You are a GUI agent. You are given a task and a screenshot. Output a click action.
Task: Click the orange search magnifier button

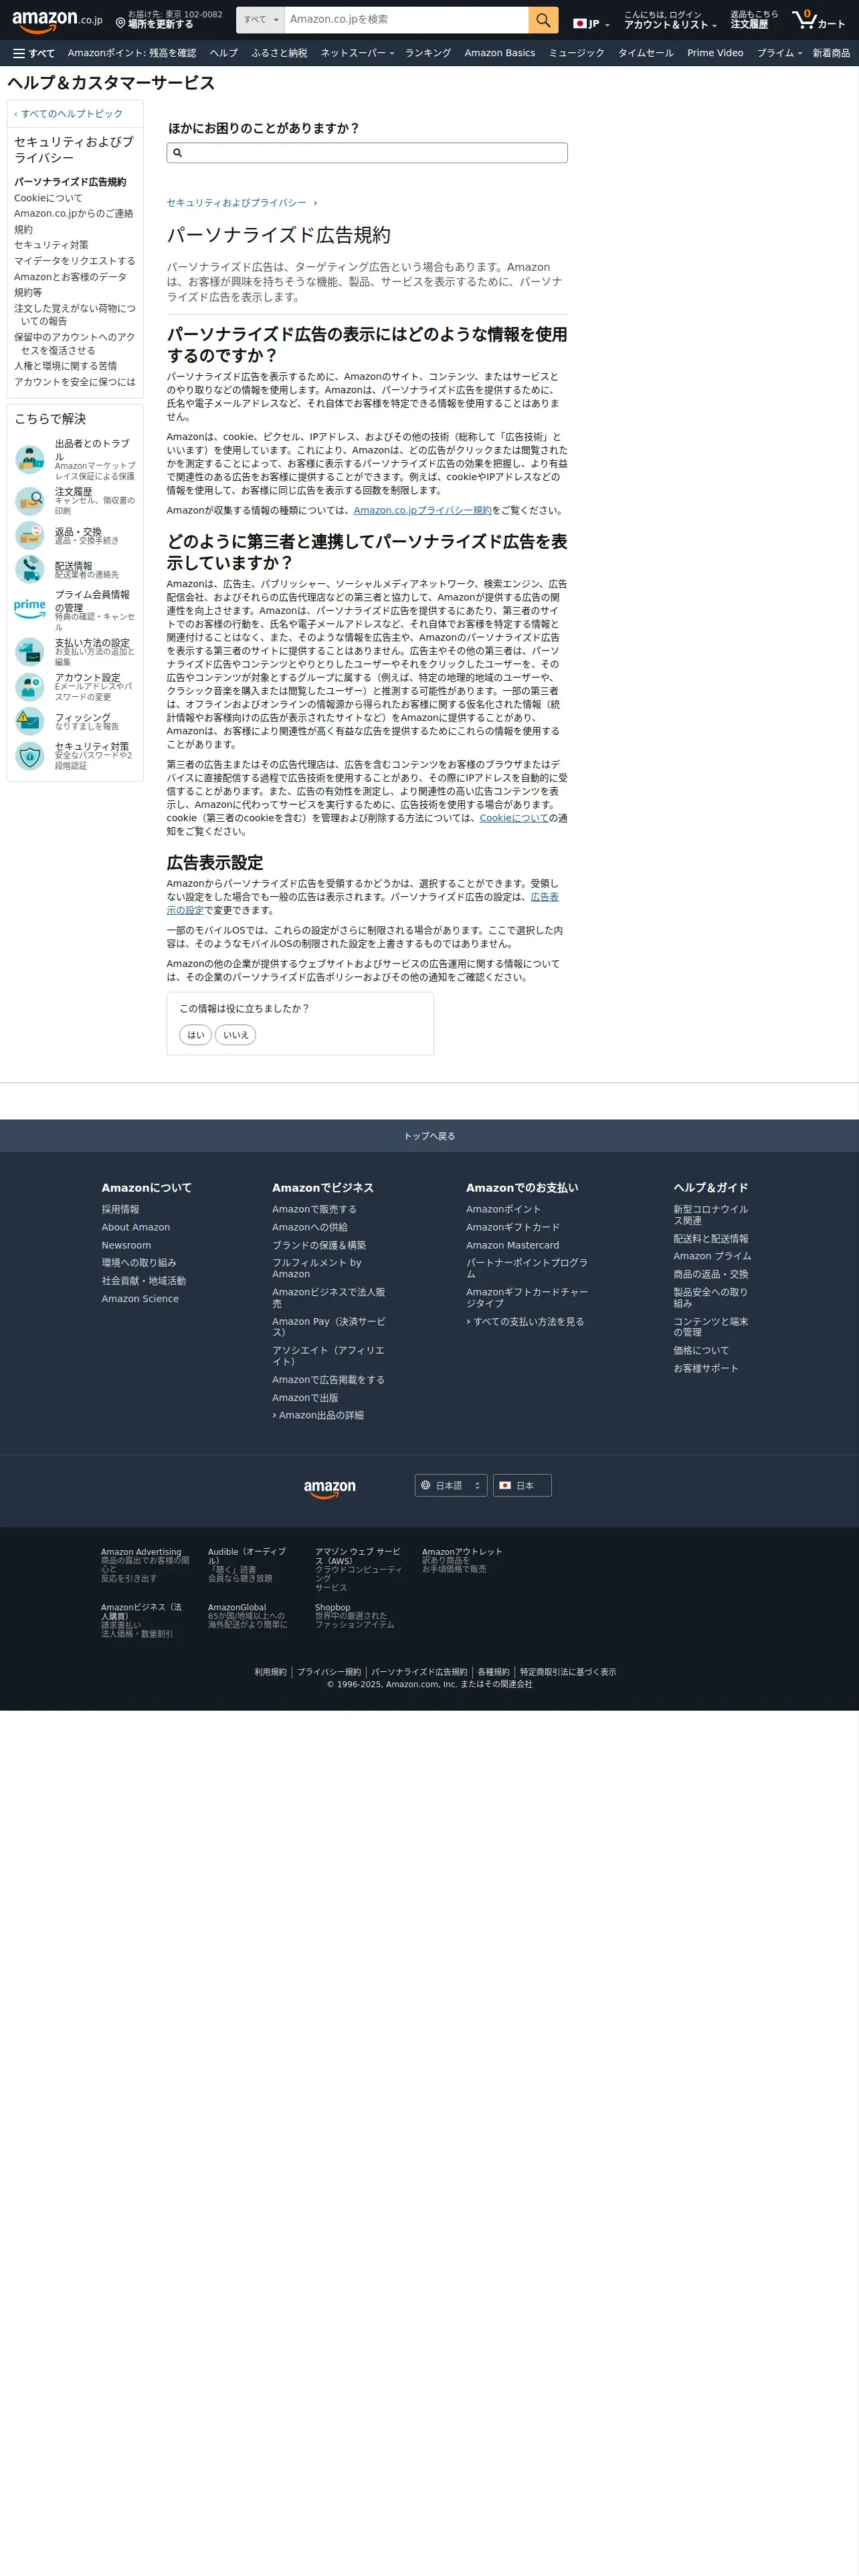click(543, 20)
